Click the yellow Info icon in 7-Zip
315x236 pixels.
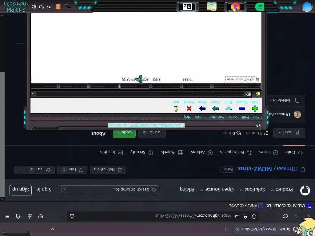[x=176, y=109]
